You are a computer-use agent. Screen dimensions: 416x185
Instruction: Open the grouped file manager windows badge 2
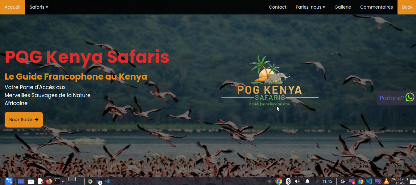99,182
